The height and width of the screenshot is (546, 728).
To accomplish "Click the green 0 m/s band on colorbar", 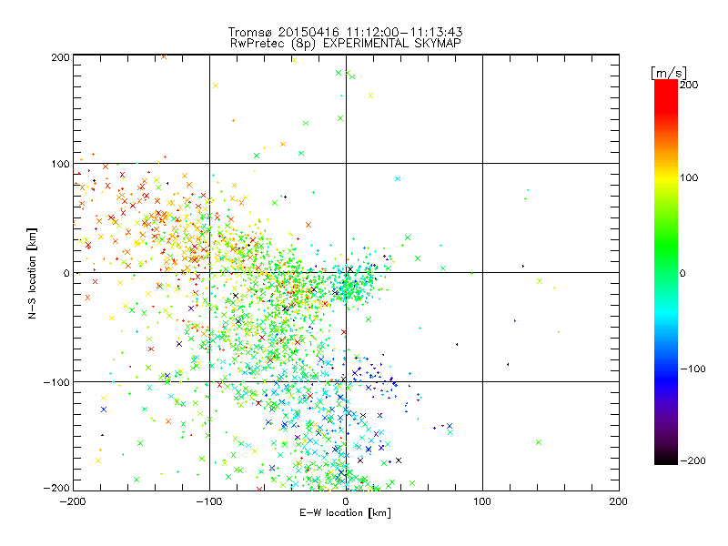I will [x=666, y=272].
